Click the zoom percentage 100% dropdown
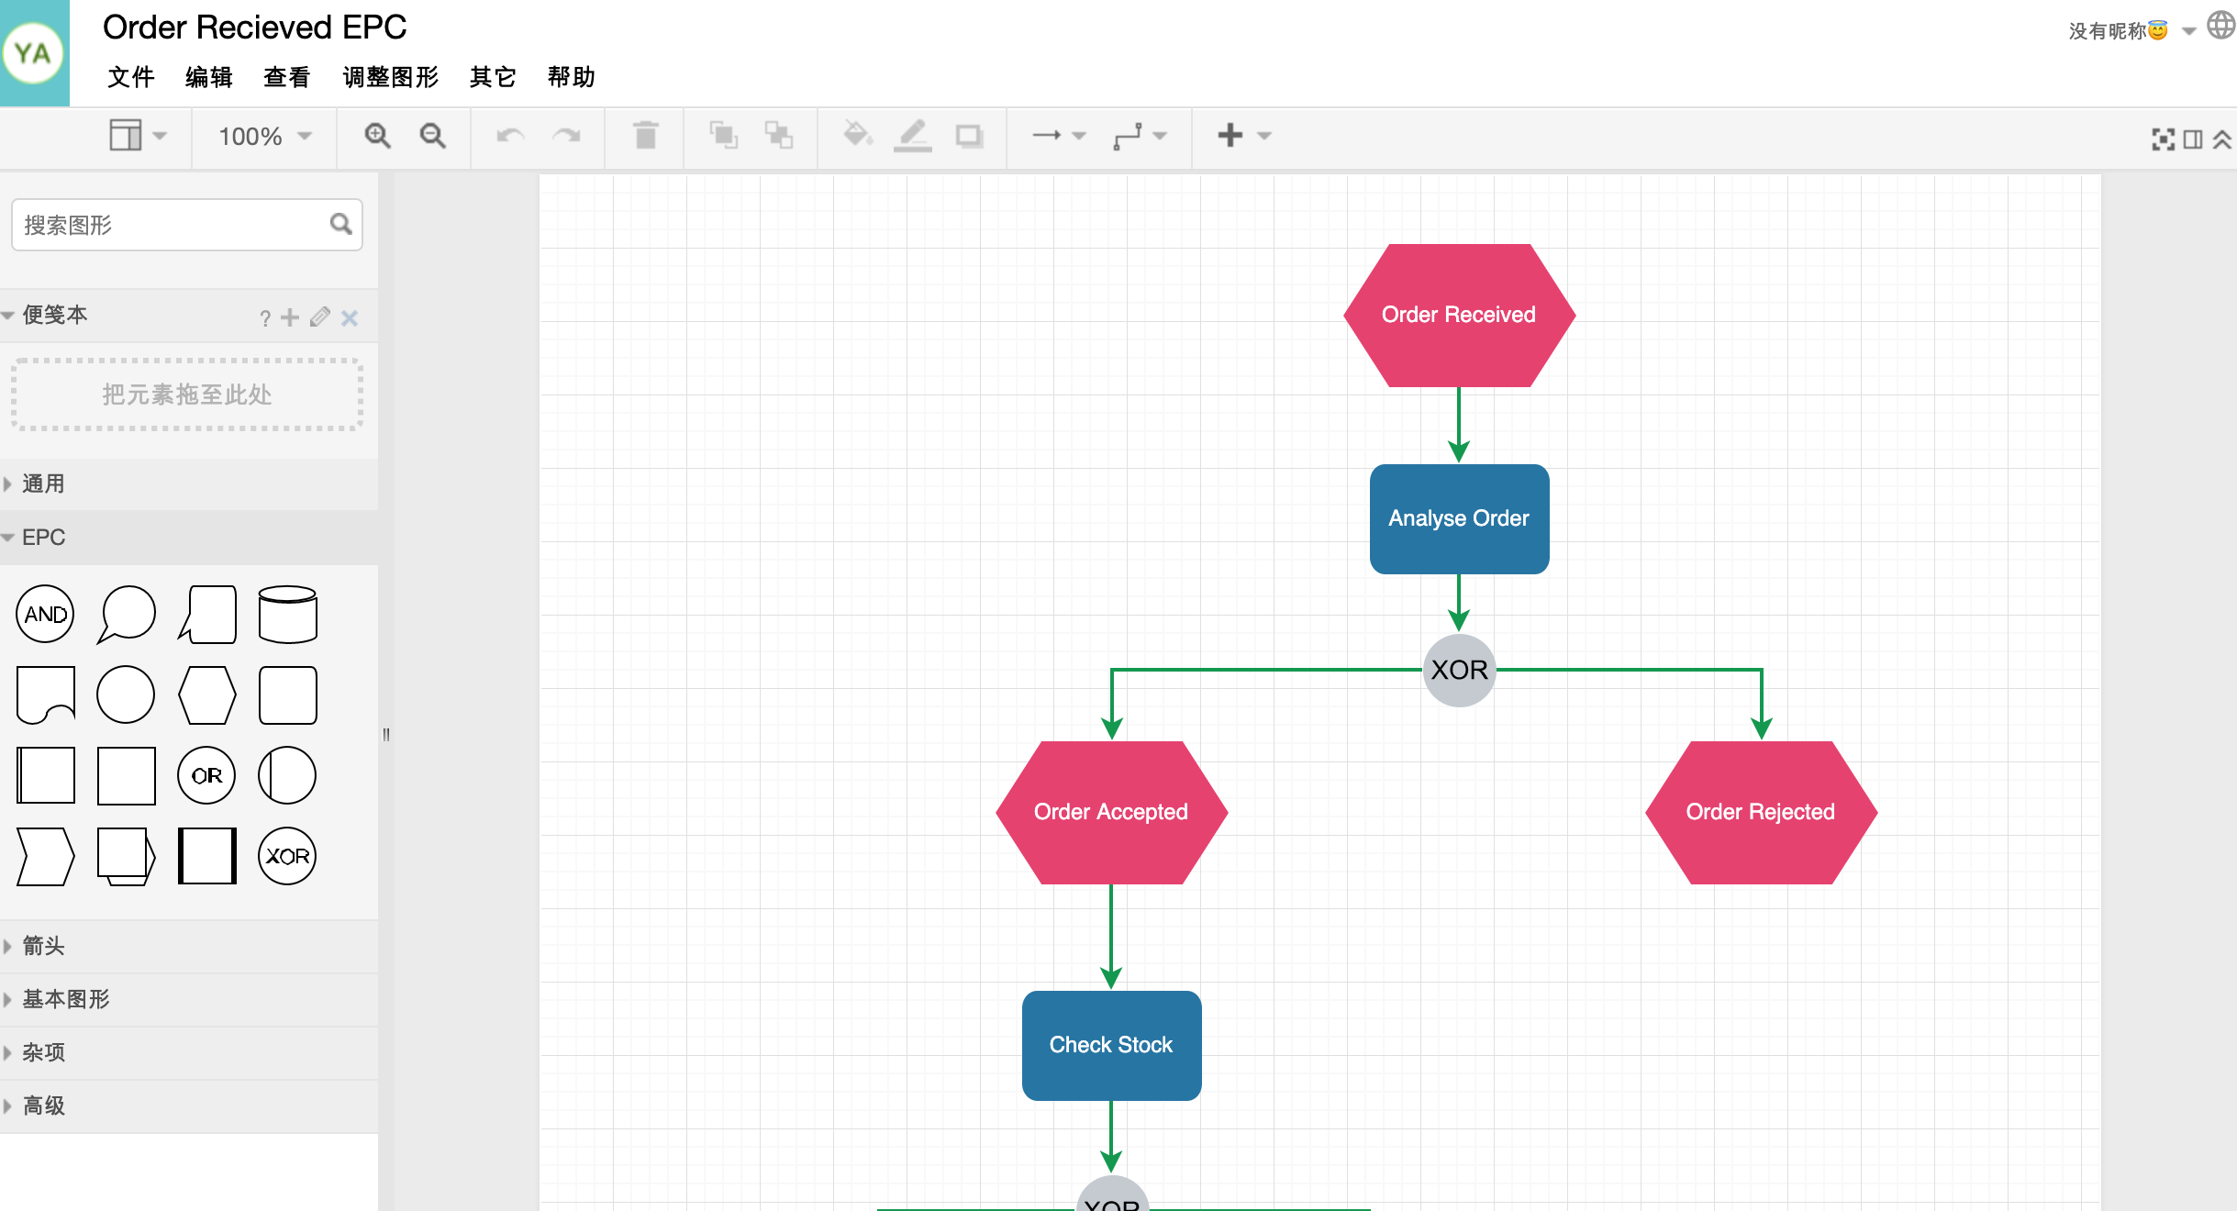 point(262,134)
